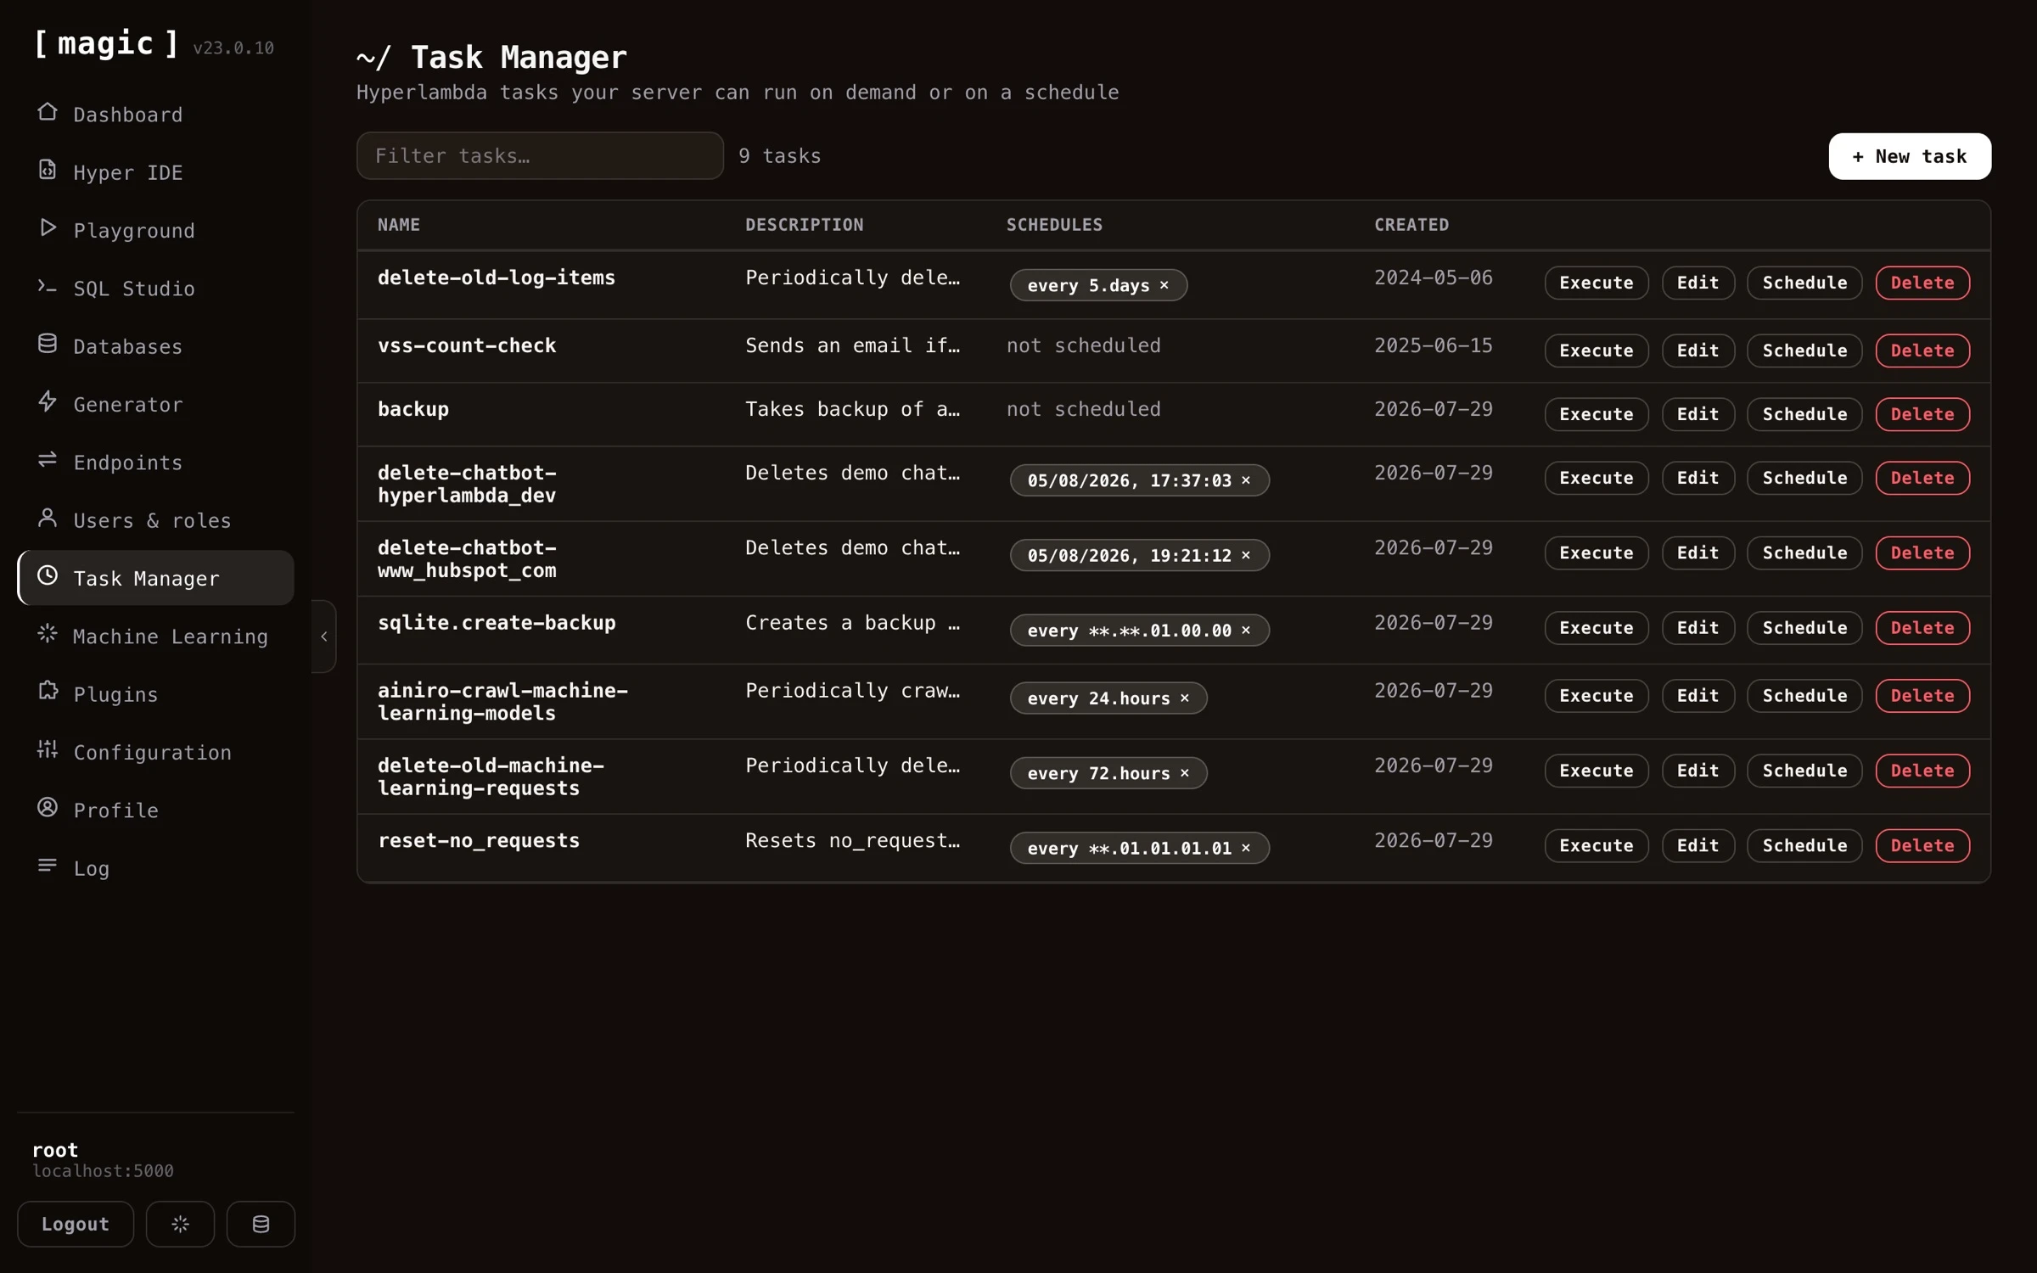
Task: Click the description 'Sends an email if…'
Action: (852, 345)
